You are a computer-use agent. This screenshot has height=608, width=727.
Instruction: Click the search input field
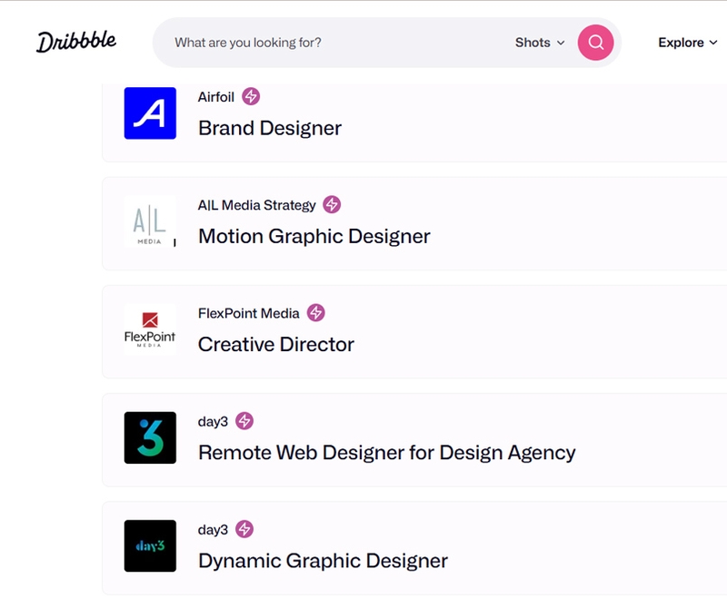318,43
